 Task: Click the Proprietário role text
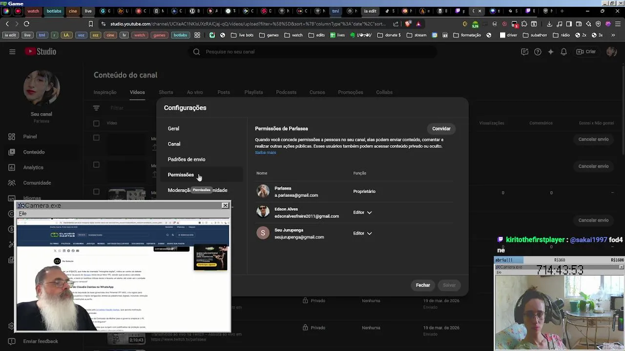point(364,192)
